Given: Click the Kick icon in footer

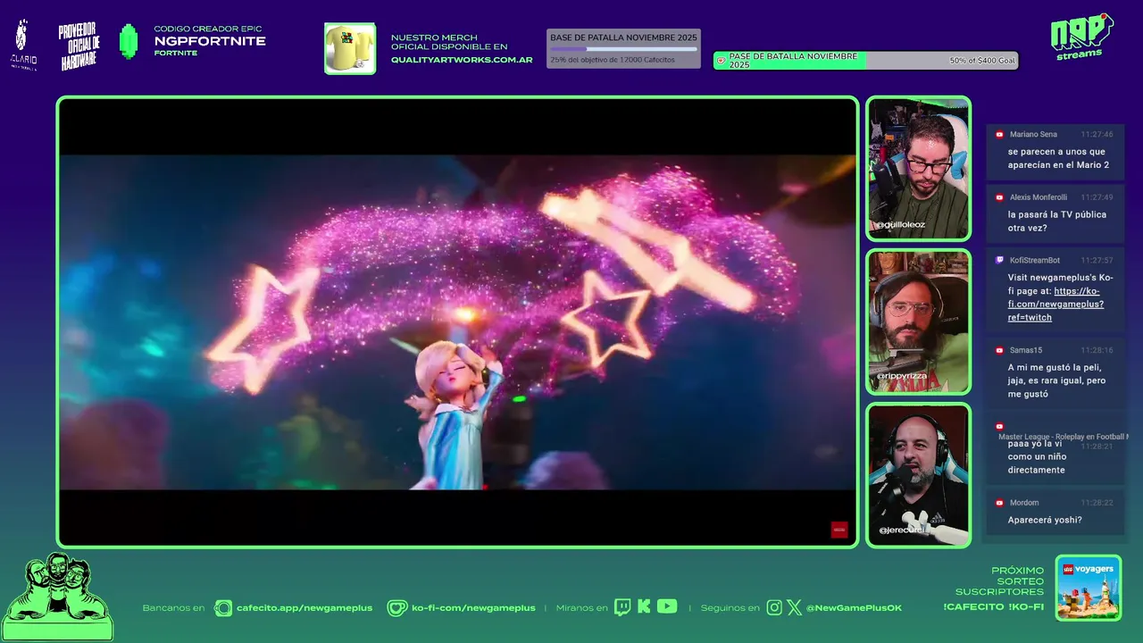Looking at the screenshot, I should coord(644,607).
